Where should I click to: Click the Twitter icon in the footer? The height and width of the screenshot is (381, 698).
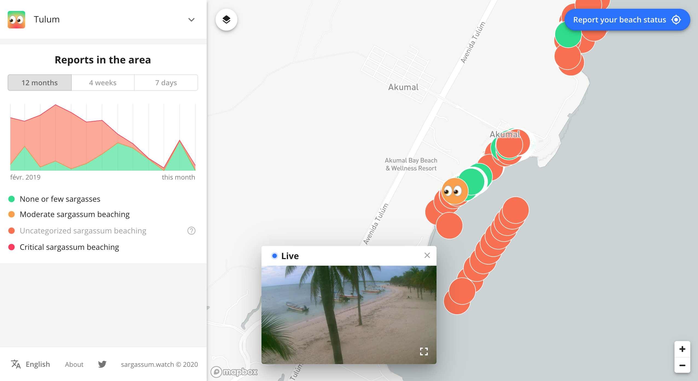point(102,364)
